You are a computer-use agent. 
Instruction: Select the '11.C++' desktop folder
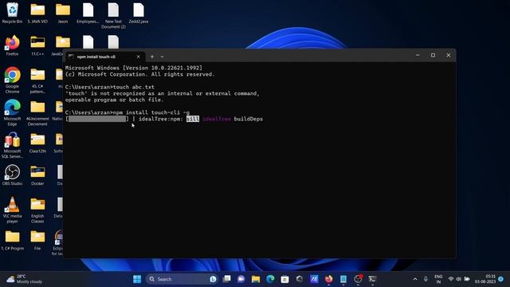pos(37,45)
